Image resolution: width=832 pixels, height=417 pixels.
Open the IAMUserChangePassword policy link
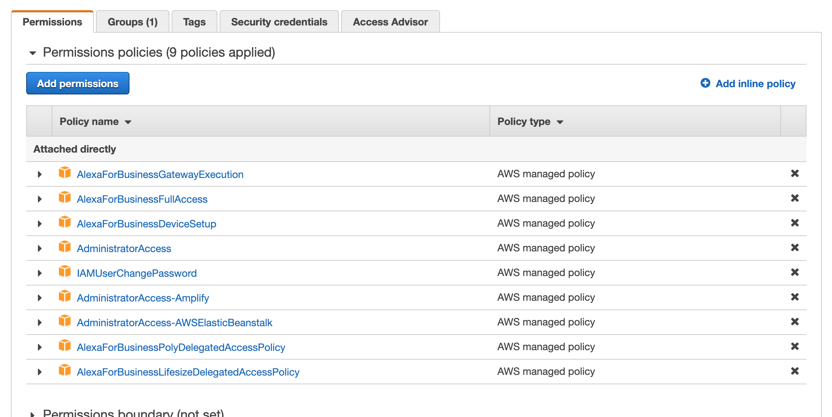(137, 273)
